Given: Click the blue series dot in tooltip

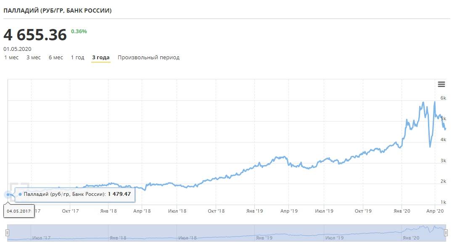Looking at the screenshot, I should click(x=20, y=195).
